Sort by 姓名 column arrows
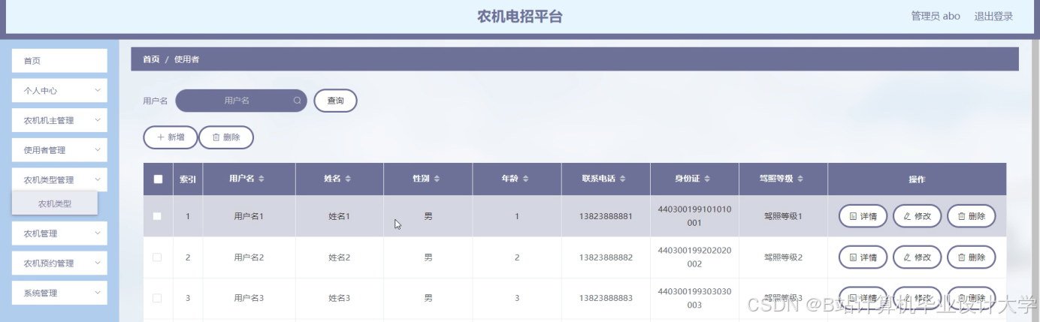 [348, 179]
